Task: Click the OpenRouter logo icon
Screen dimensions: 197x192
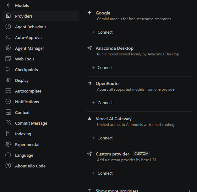Action: pos(90,83)
